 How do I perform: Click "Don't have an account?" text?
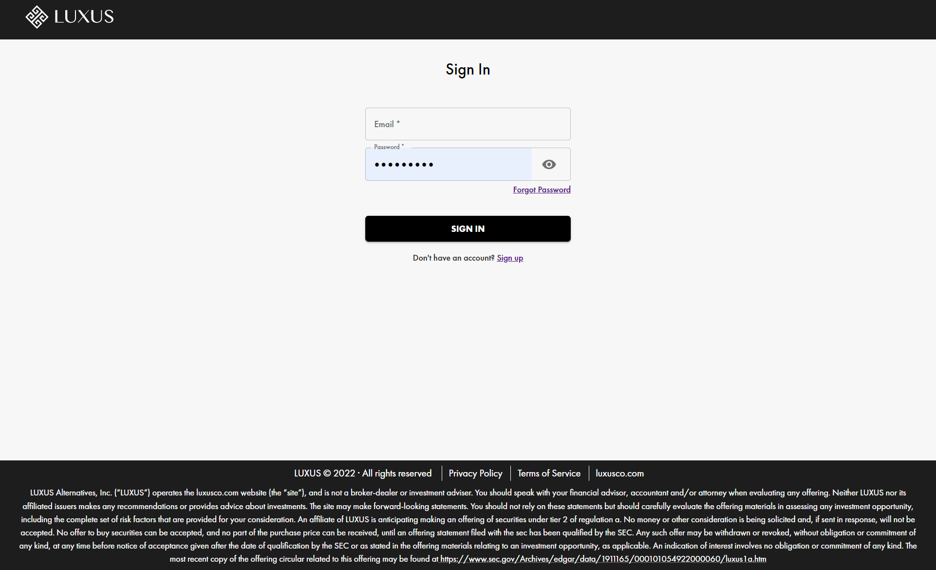[453, 258]
